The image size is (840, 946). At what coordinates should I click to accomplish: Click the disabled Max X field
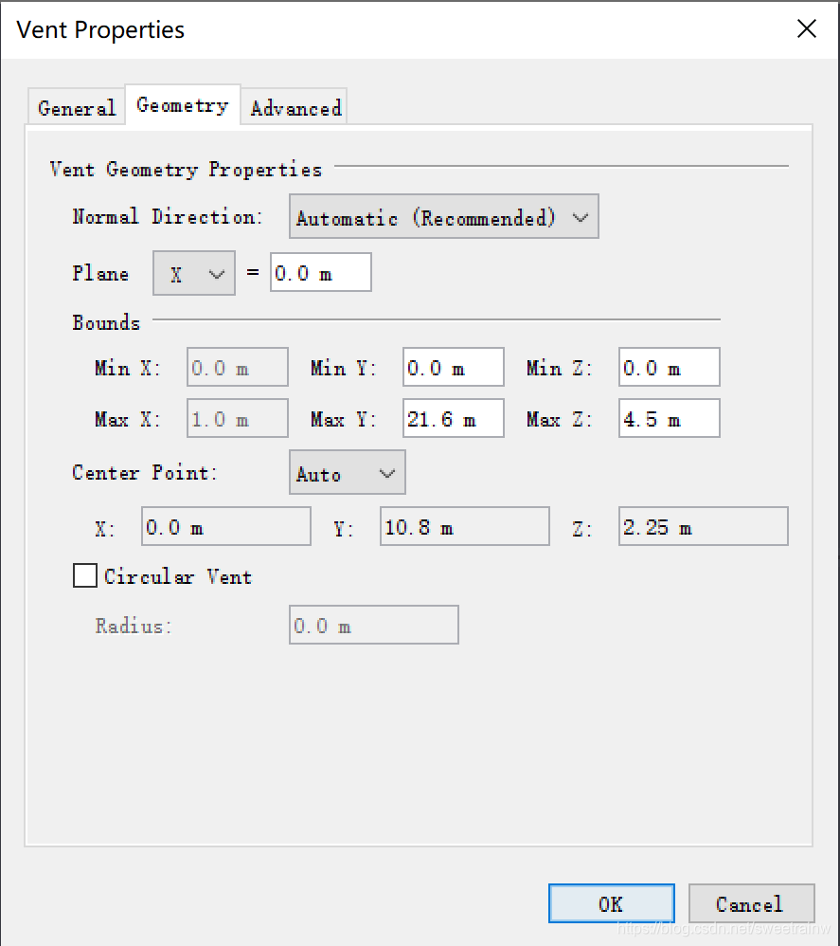pyautogui.click(x=238, y=418)
